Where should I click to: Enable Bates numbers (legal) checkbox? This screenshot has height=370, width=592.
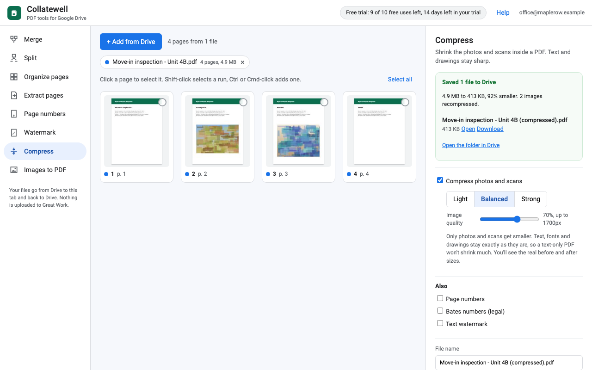440,311
